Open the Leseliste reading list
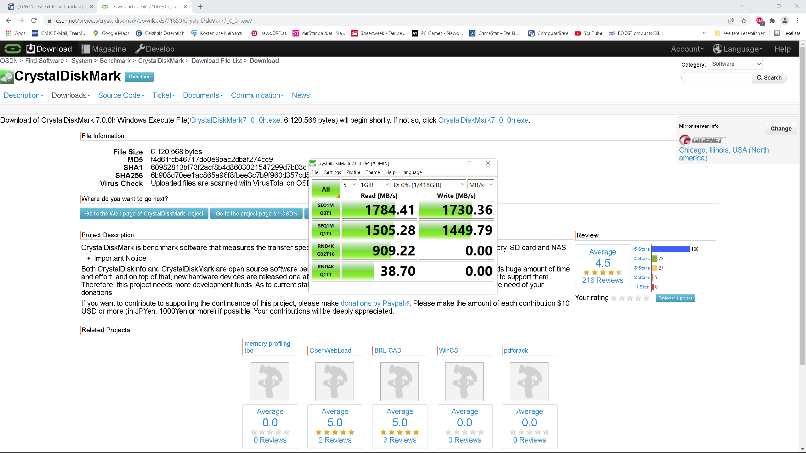This screenshot has width=806, height=453. click(x=787, y=33)
